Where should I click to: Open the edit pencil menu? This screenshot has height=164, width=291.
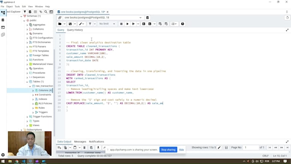(x=81, y=24)
